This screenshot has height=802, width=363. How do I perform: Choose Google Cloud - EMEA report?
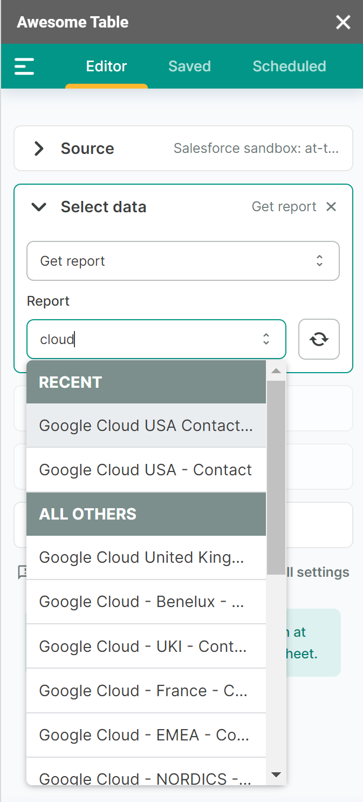(x=146, y=735)
